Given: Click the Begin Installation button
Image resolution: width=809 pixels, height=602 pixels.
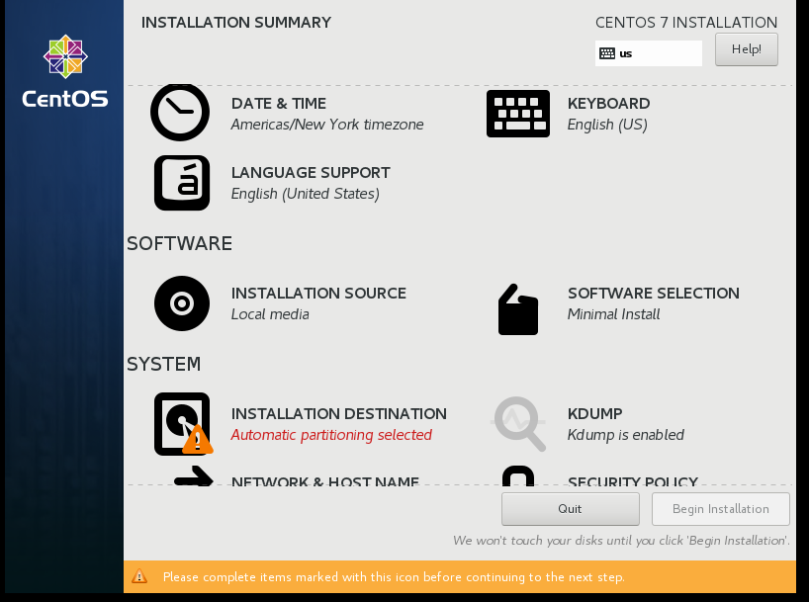Looking at the screenshot, I should tap(721, 509).
